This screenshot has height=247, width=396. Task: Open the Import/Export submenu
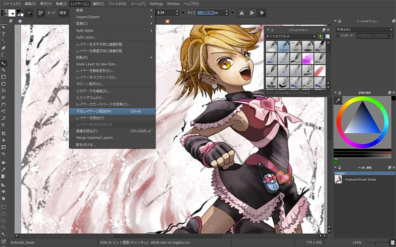coord(112,17)
